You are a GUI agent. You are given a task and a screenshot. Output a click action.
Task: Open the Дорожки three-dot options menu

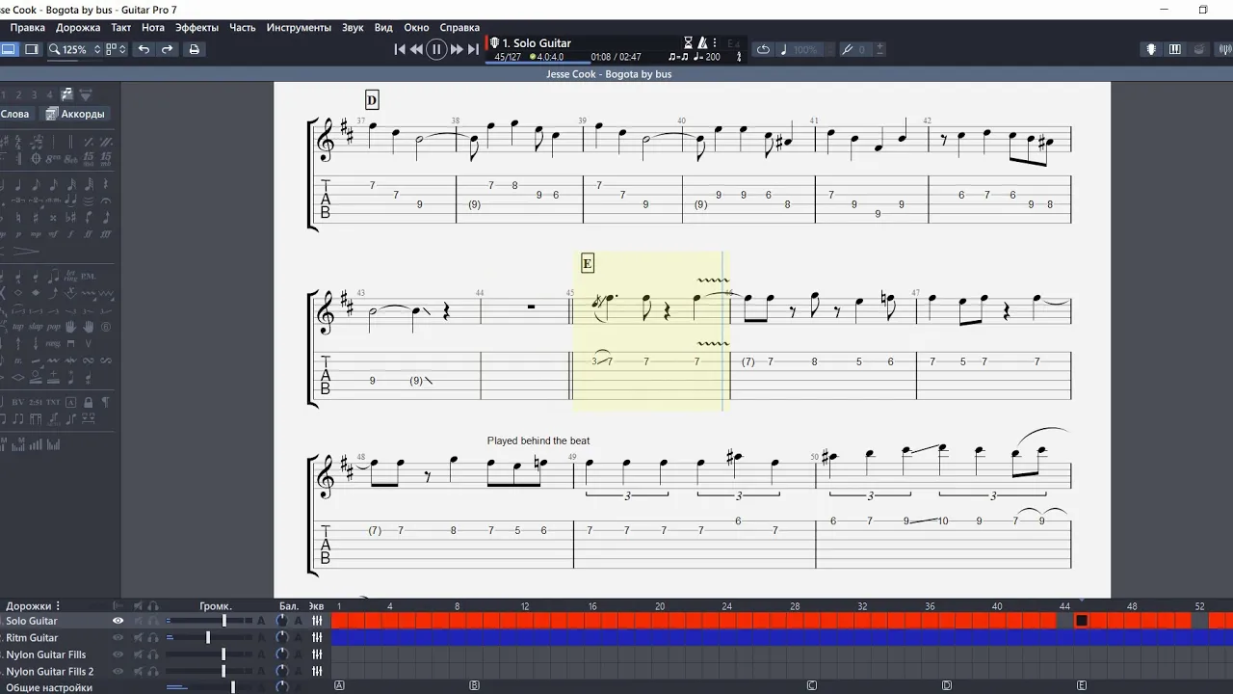point(58,606)
